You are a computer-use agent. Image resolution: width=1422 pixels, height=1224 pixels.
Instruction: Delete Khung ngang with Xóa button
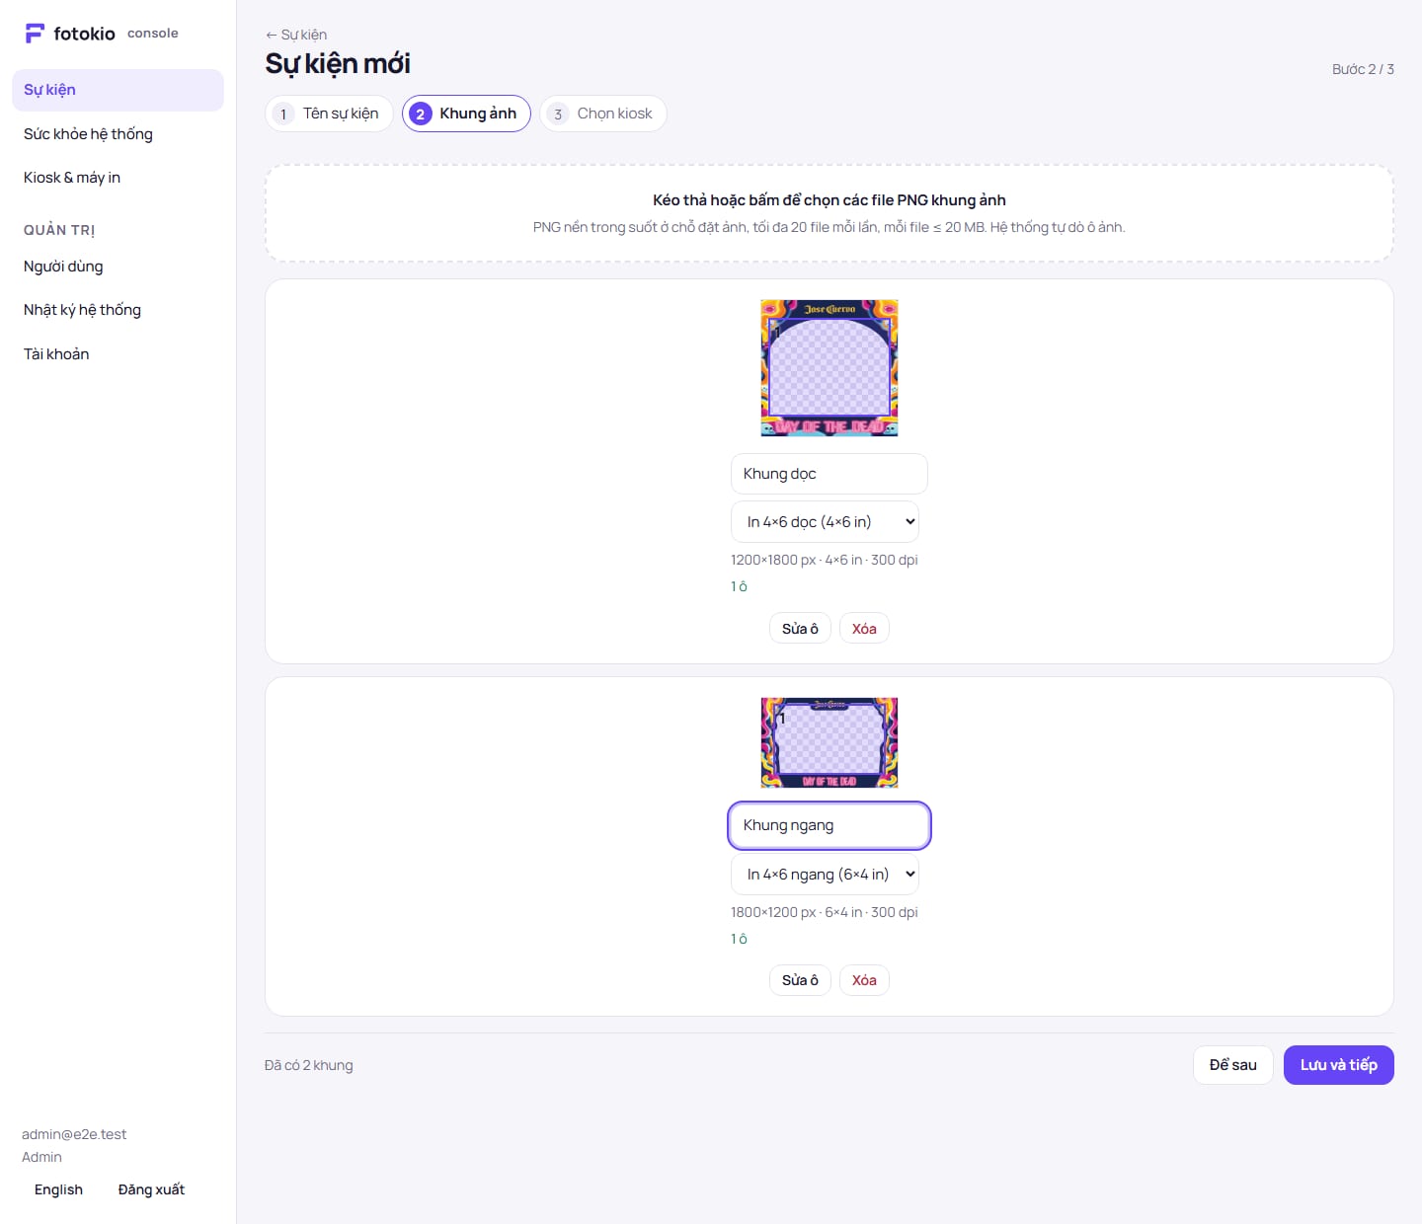[864, 980]
